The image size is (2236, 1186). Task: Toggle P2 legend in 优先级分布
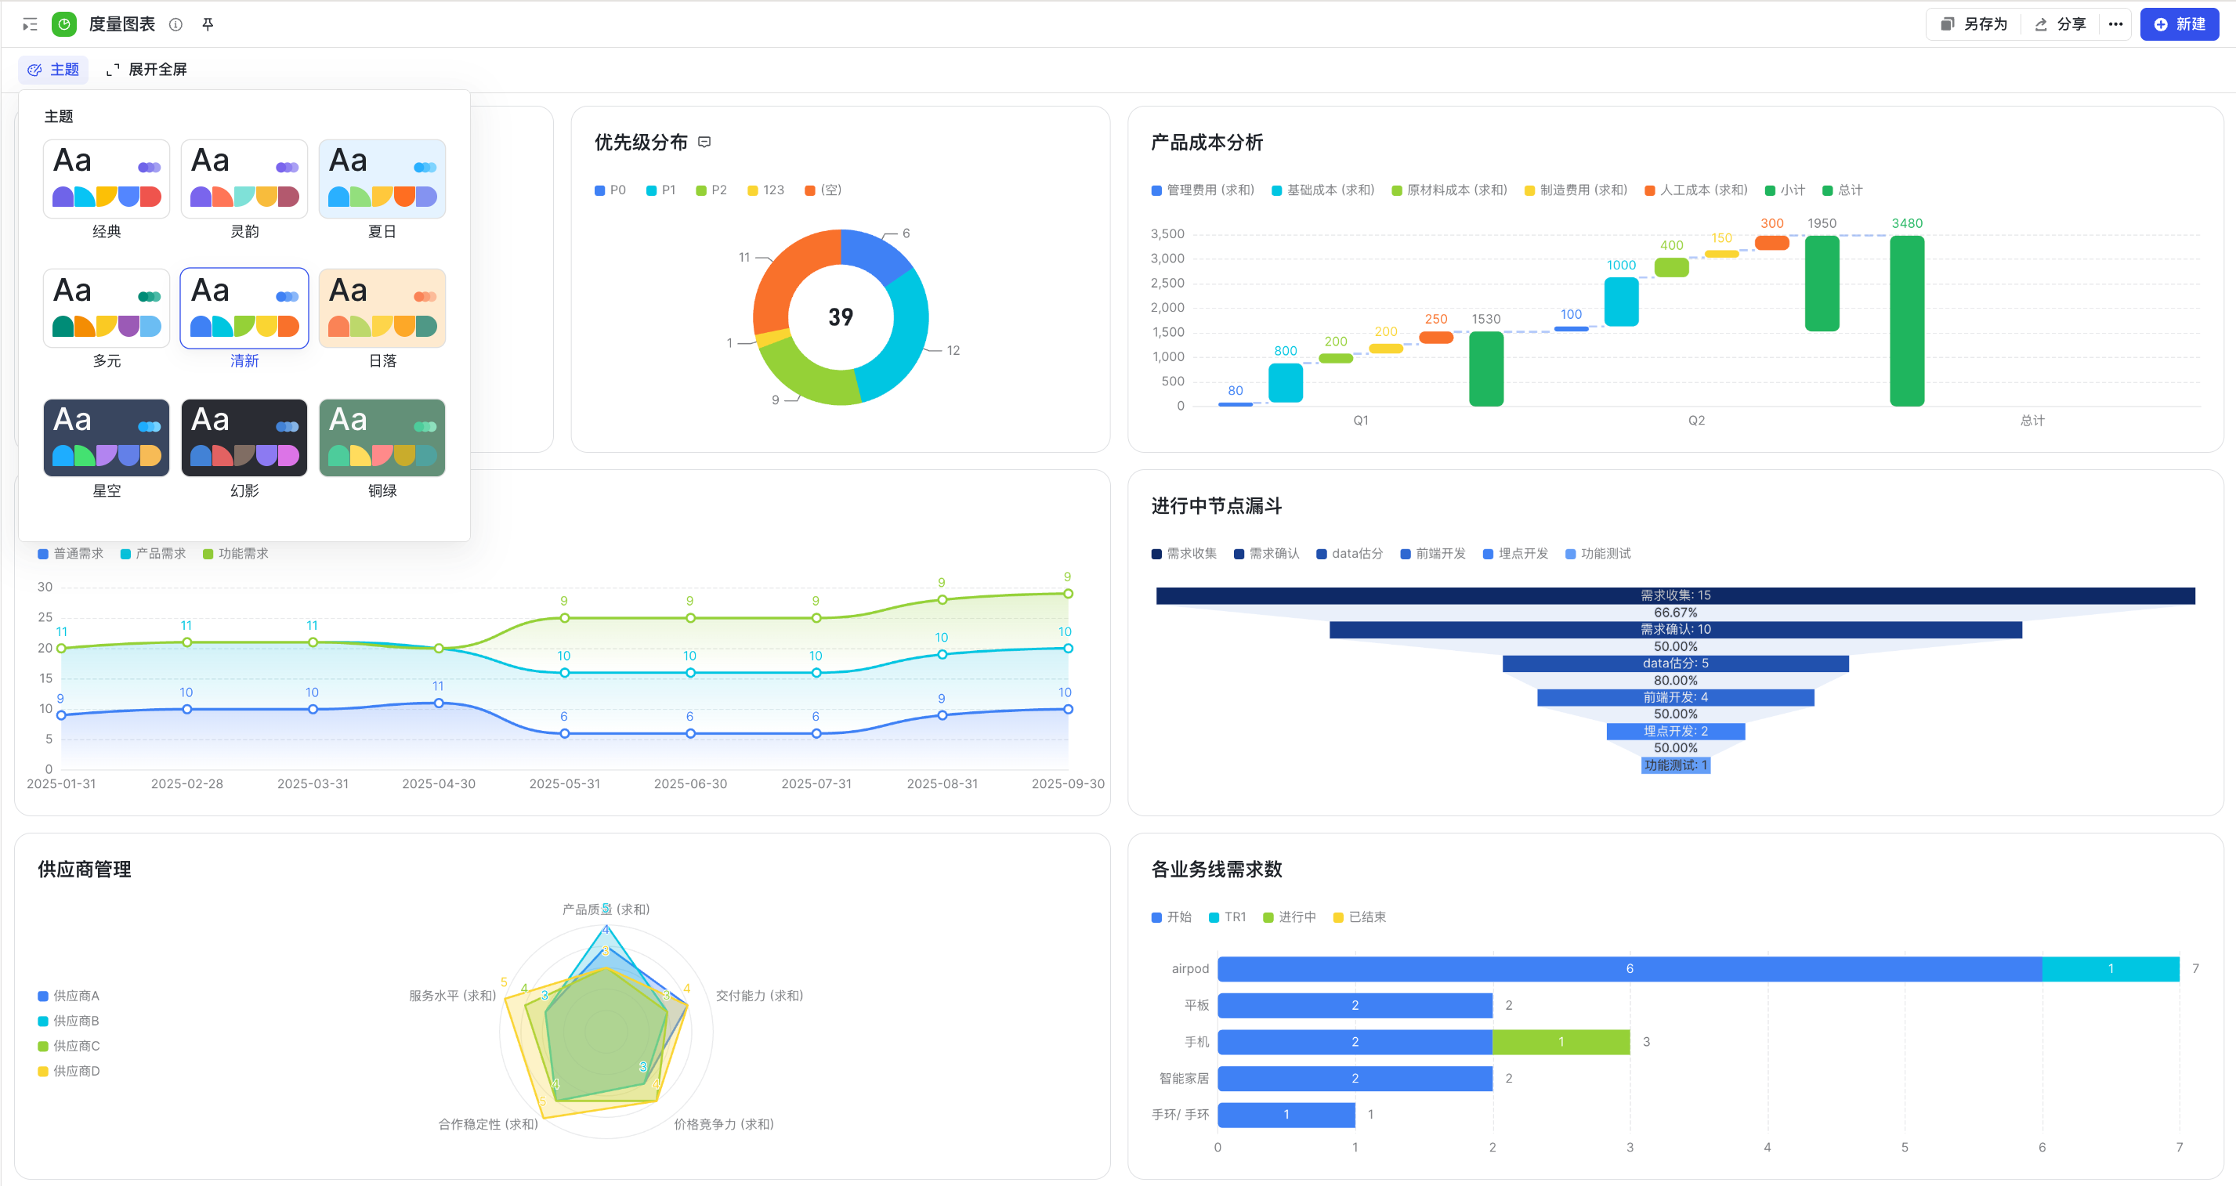tap(711, 190)
